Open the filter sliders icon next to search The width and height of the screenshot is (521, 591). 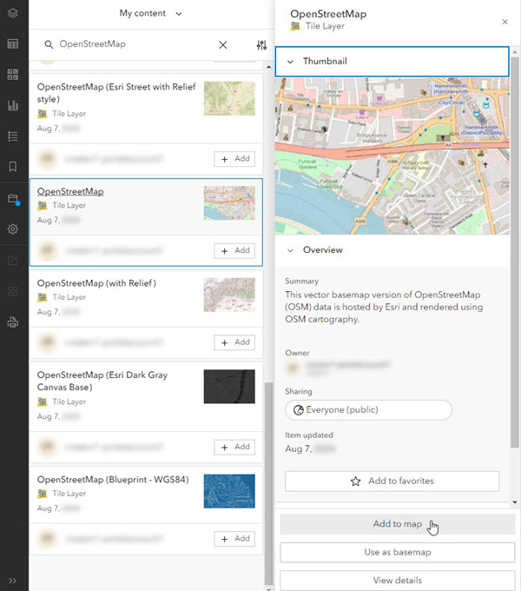tap(261, 45)
